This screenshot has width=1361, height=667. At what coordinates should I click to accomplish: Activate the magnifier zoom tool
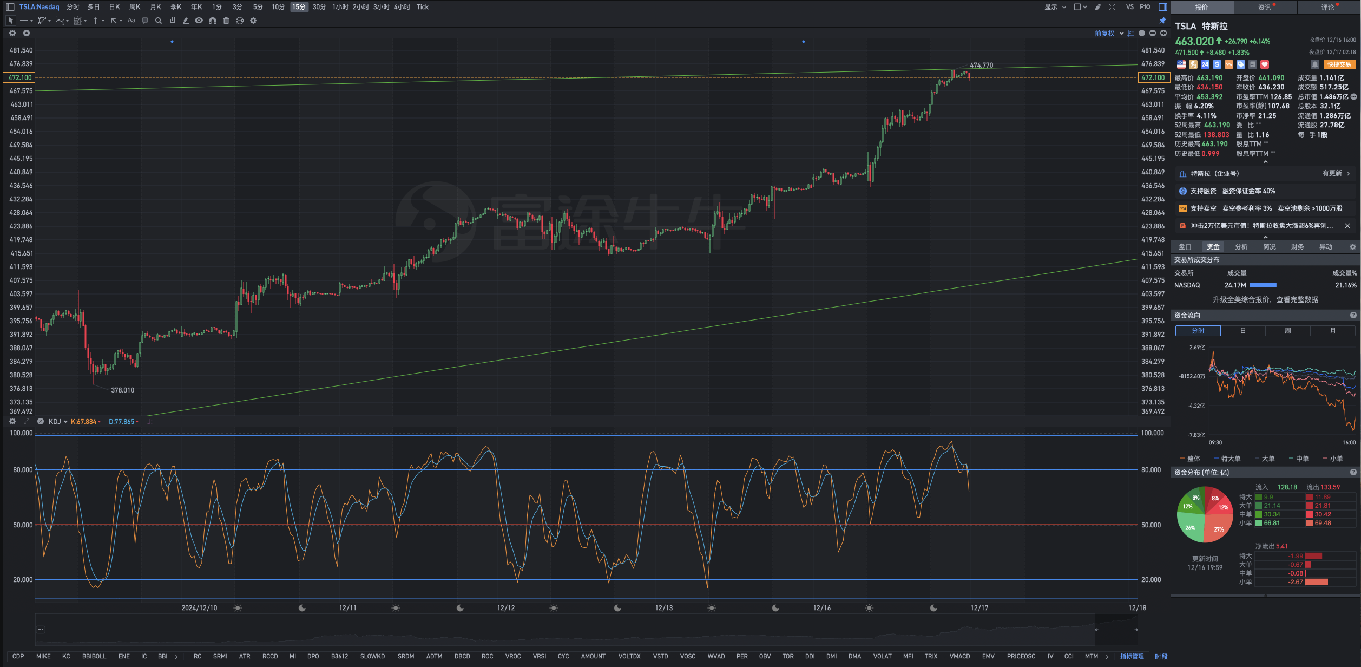159,21
